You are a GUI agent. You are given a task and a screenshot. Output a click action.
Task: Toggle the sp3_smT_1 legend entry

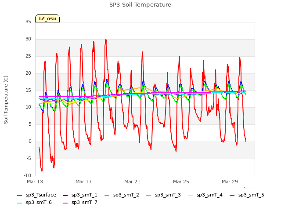[80, 195]
